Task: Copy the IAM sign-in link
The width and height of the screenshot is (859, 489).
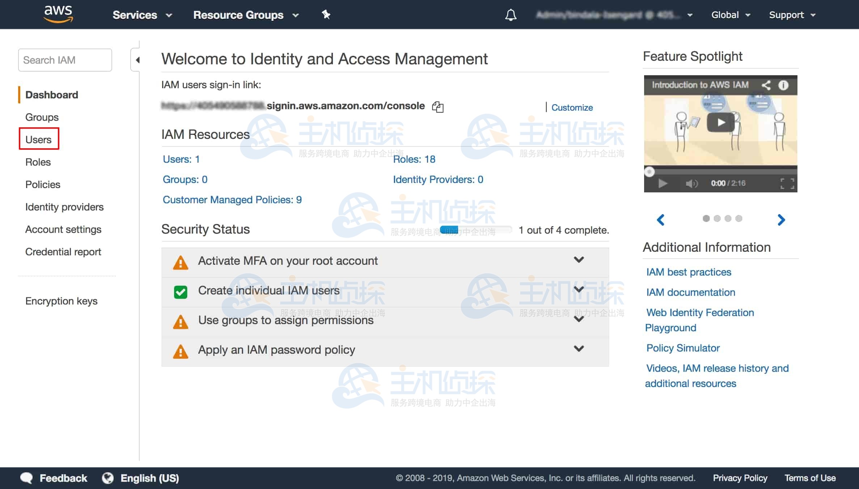Action: coord(437,107)
